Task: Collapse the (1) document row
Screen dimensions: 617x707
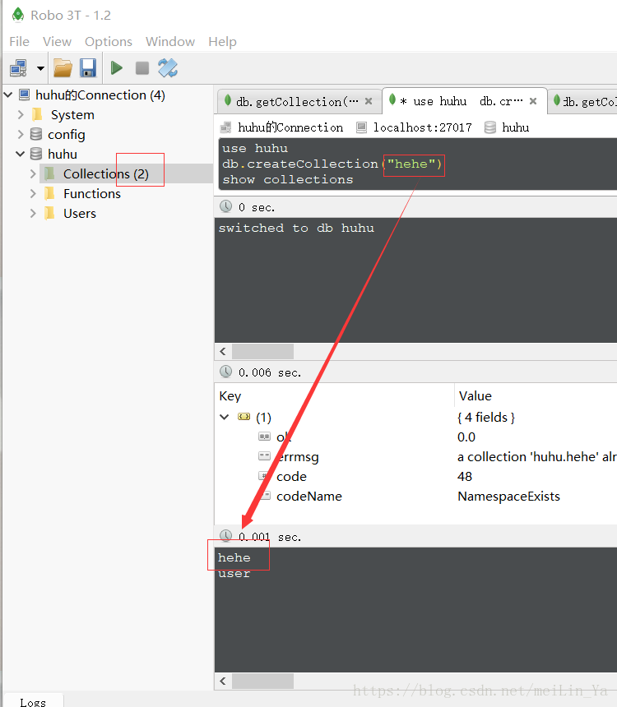Action: tap(225, 417)
